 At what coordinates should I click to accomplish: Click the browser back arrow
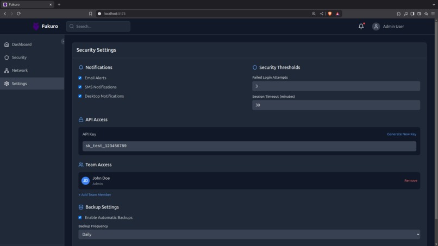(5, 14)
